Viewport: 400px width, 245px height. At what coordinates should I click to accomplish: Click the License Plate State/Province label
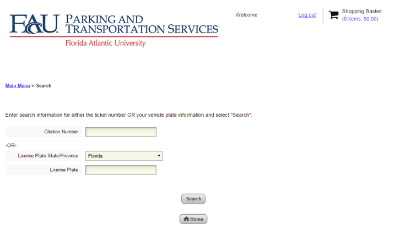click(x=48, y=156)
